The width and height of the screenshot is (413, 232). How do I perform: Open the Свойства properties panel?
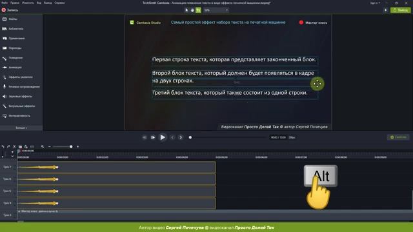(398, 137)
